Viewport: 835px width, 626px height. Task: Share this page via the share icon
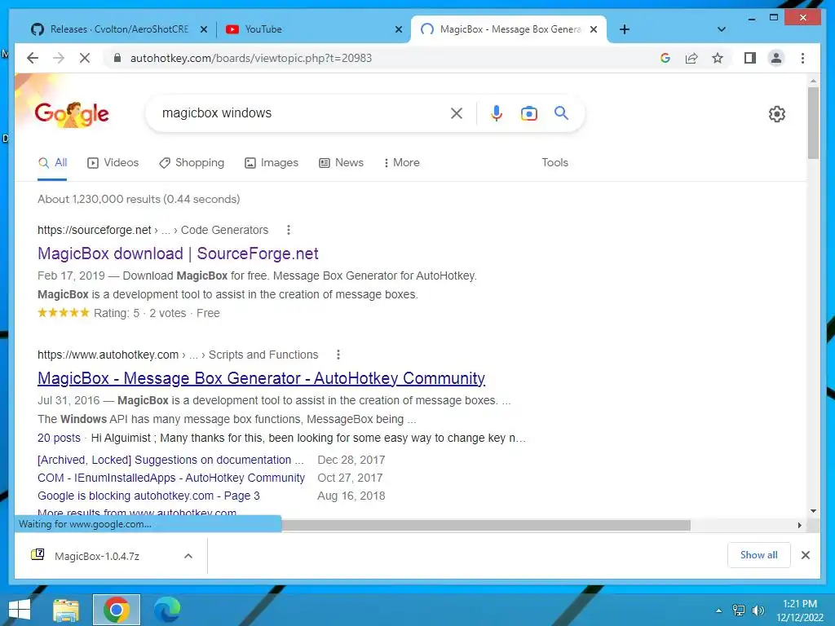[x=691, y=58]
